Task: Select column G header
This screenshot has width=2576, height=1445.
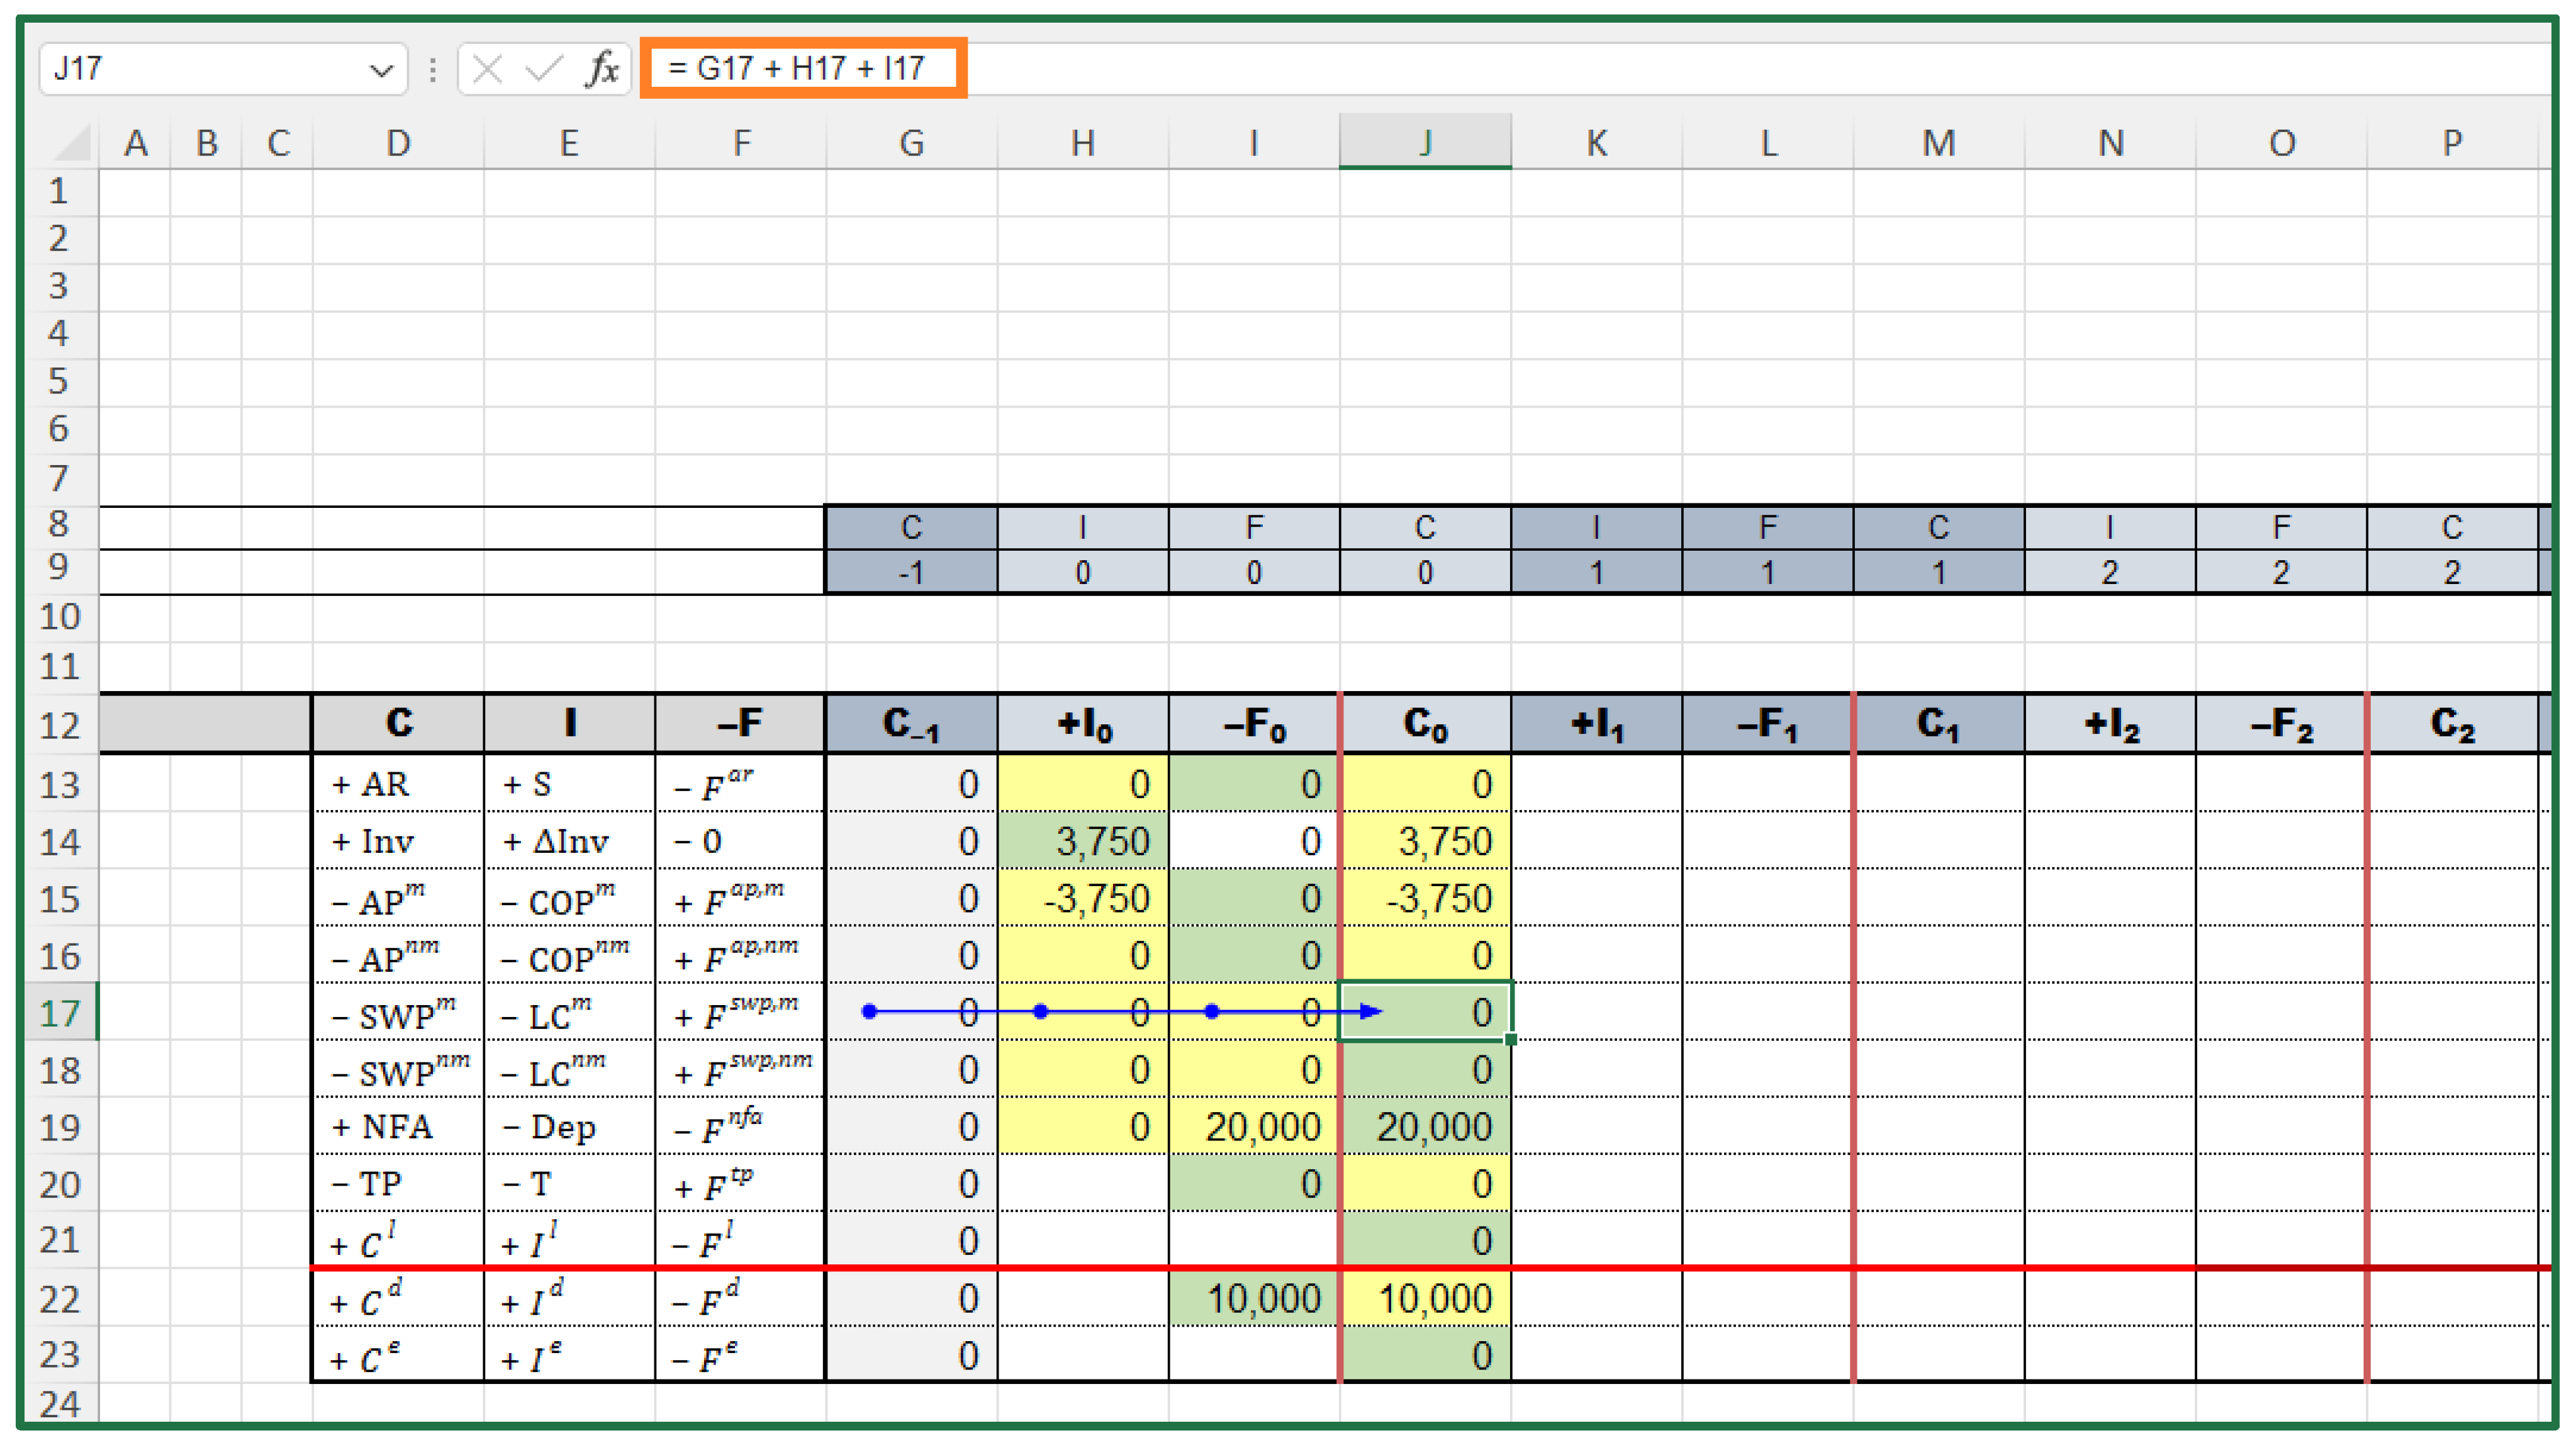Action: (x=910, y=143)
